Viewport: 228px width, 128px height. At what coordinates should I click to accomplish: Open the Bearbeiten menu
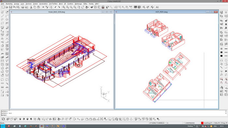[9, 4]
